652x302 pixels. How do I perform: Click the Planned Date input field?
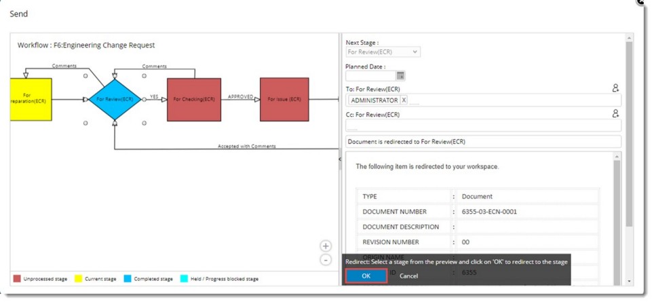[370, 76]
